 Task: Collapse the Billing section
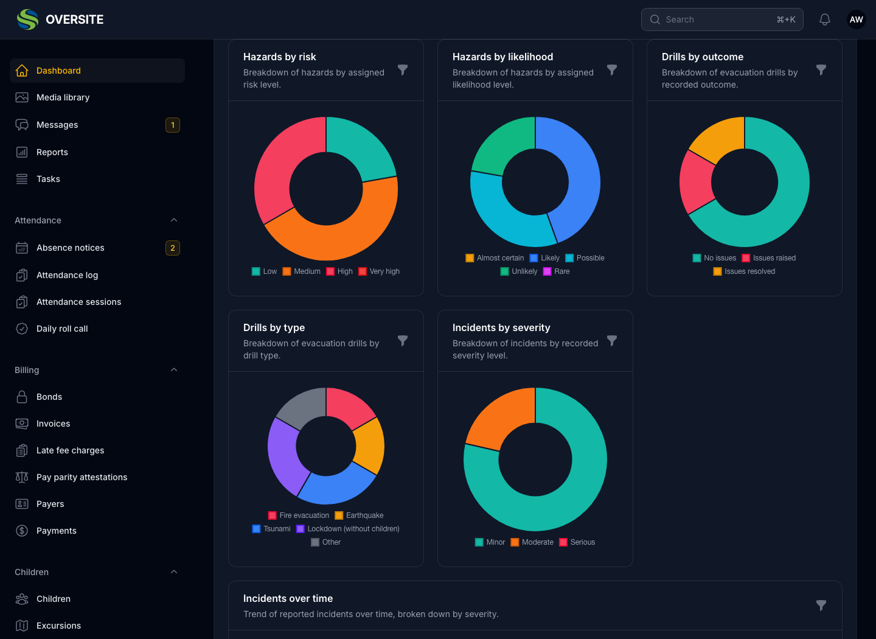pos(174,370)
